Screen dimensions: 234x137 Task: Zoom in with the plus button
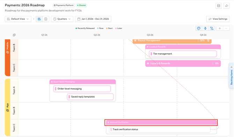click(x=220, y=28)
